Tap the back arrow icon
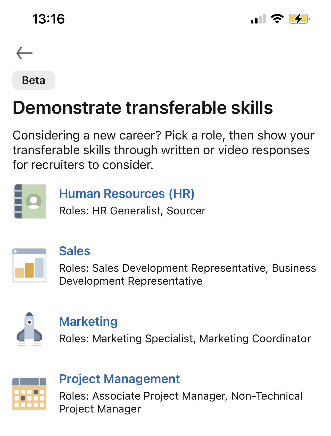 tap(24, 53)
